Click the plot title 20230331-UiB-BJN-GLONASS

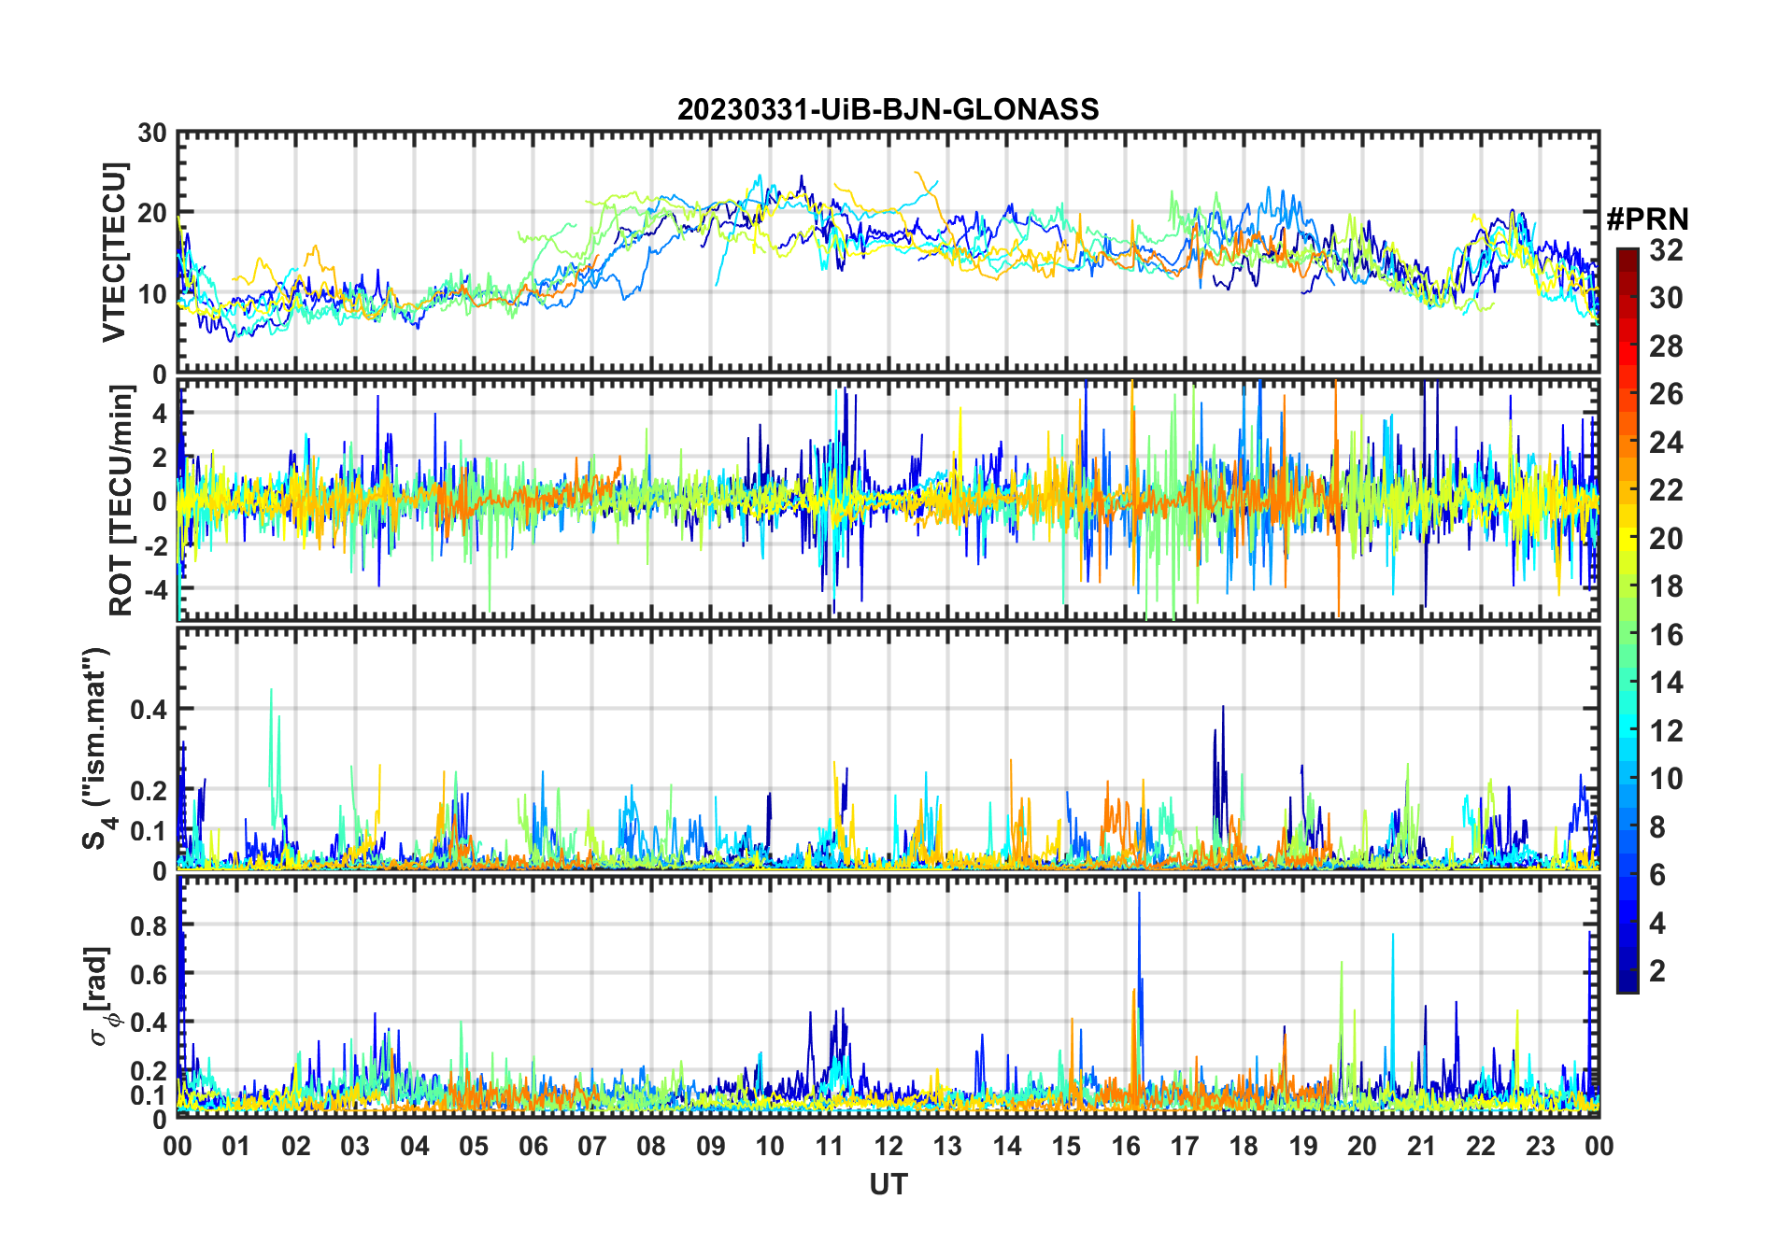pyautogui.click(x=888, y=109)
